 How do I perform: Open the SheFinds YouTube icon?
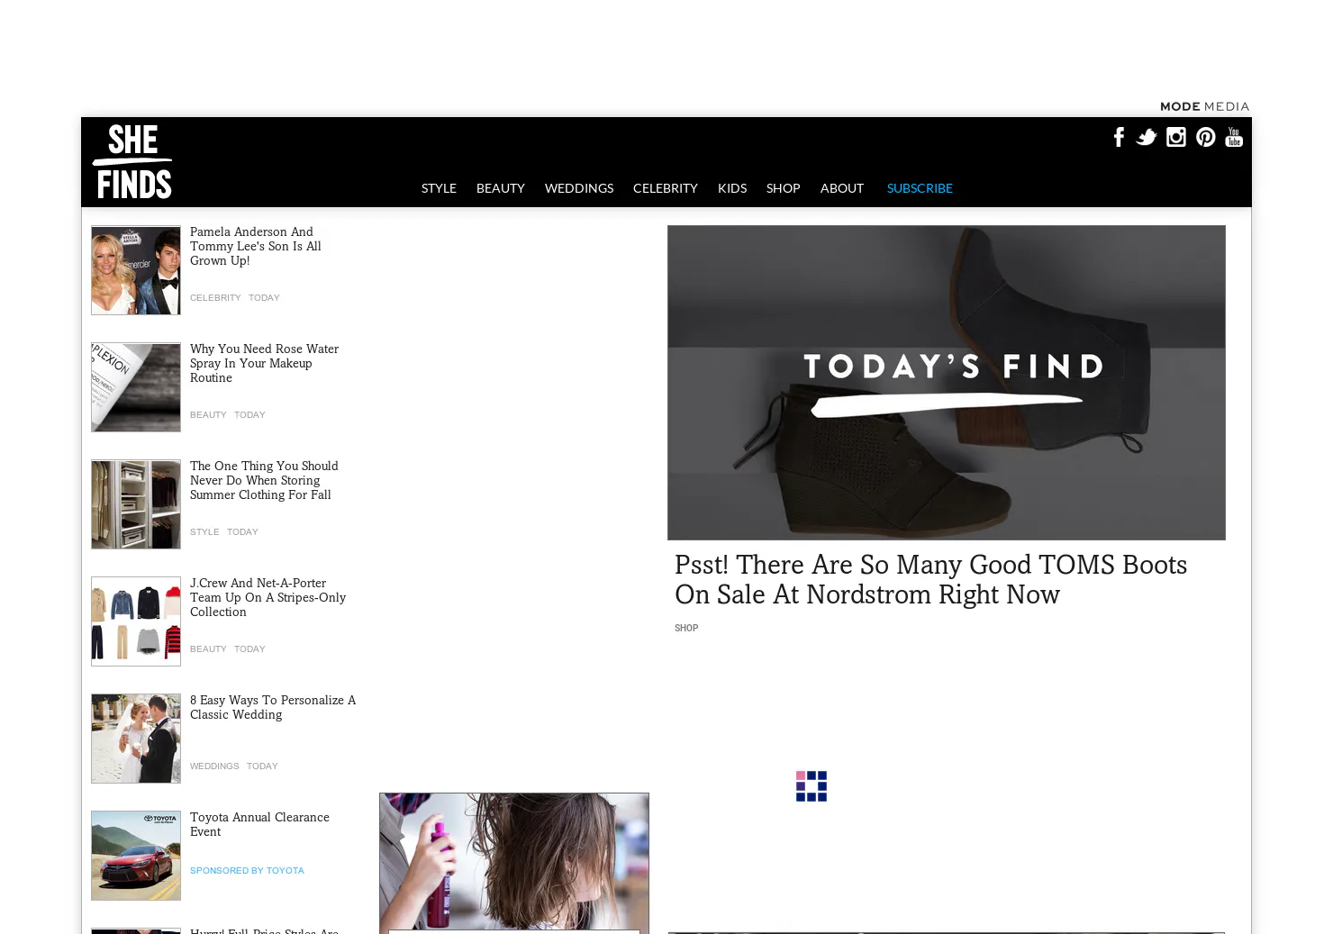click(1234, 137)
